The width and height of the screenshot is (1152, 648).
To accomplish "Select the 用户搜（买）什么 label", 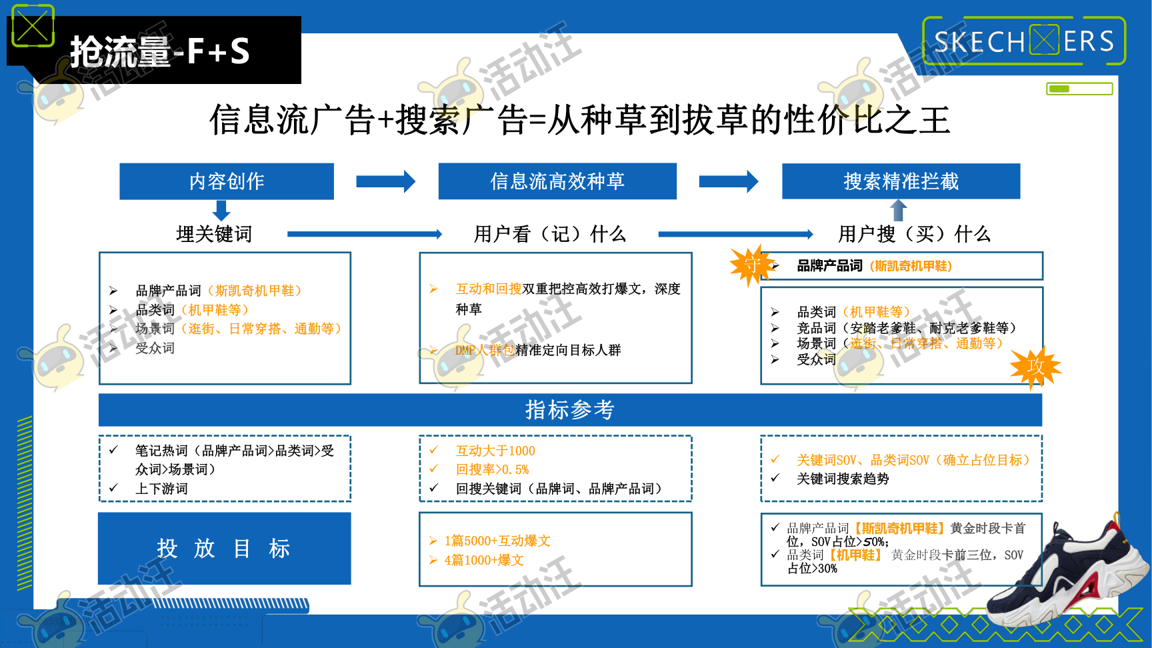I will pyautogui.click(x=915, y=234).
